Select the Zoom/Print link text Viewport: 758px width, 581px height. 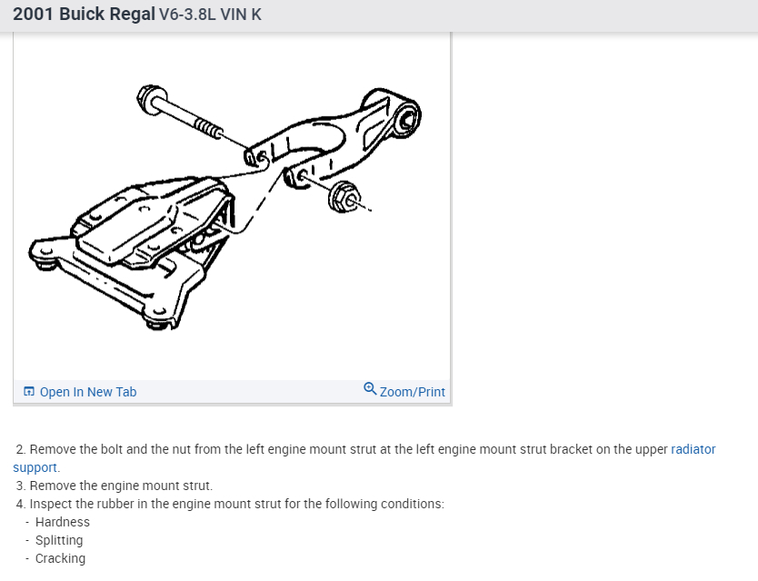point(412,392)
